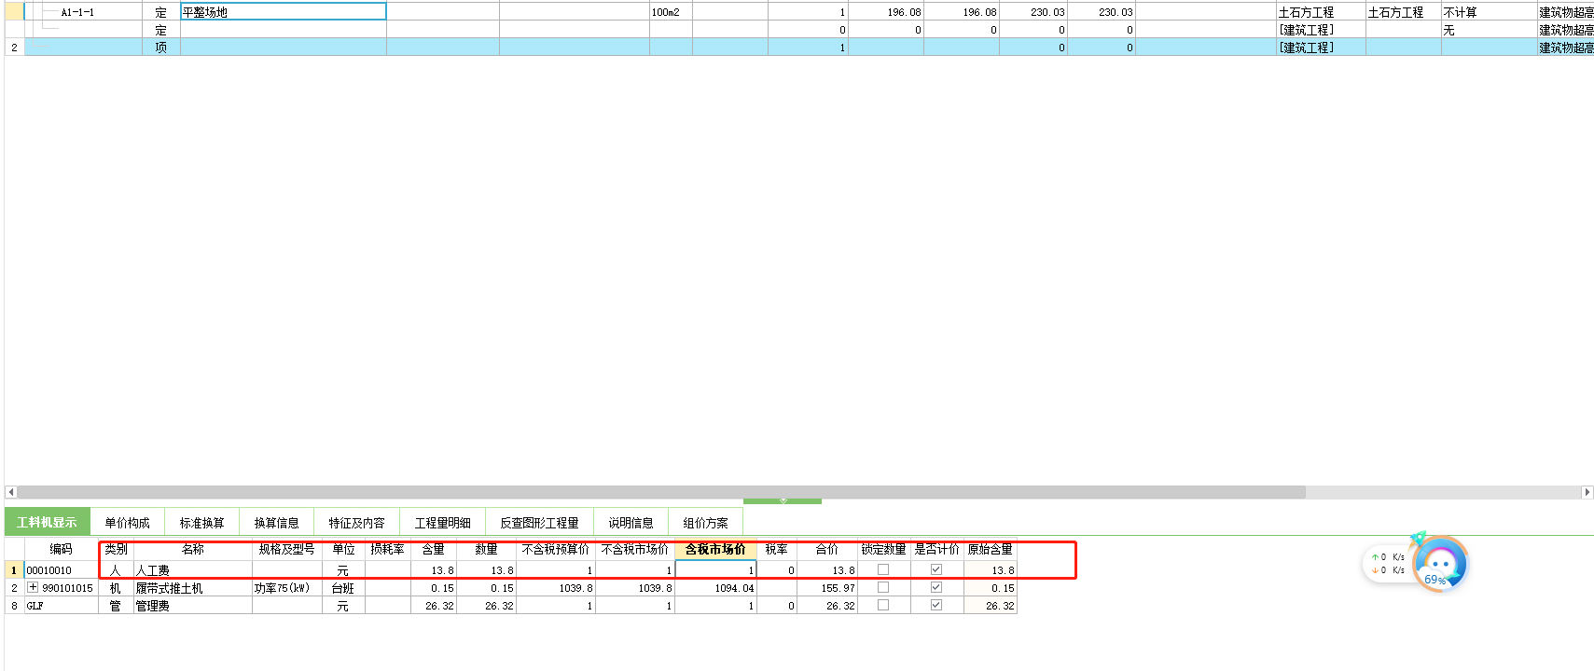Check 锁定数量 for the 履带式推土机 row
This screenshot has width=1594, height=671.
point(883,587)
